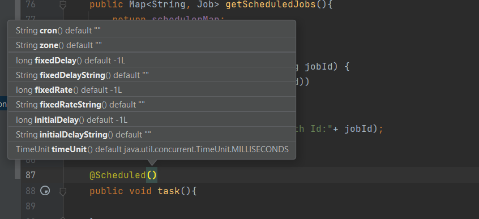Screen dimensions: 479x219
Task: Select 'TimeUnit timeUnit()' parameter hint row
Action: (x=152, y=149)
